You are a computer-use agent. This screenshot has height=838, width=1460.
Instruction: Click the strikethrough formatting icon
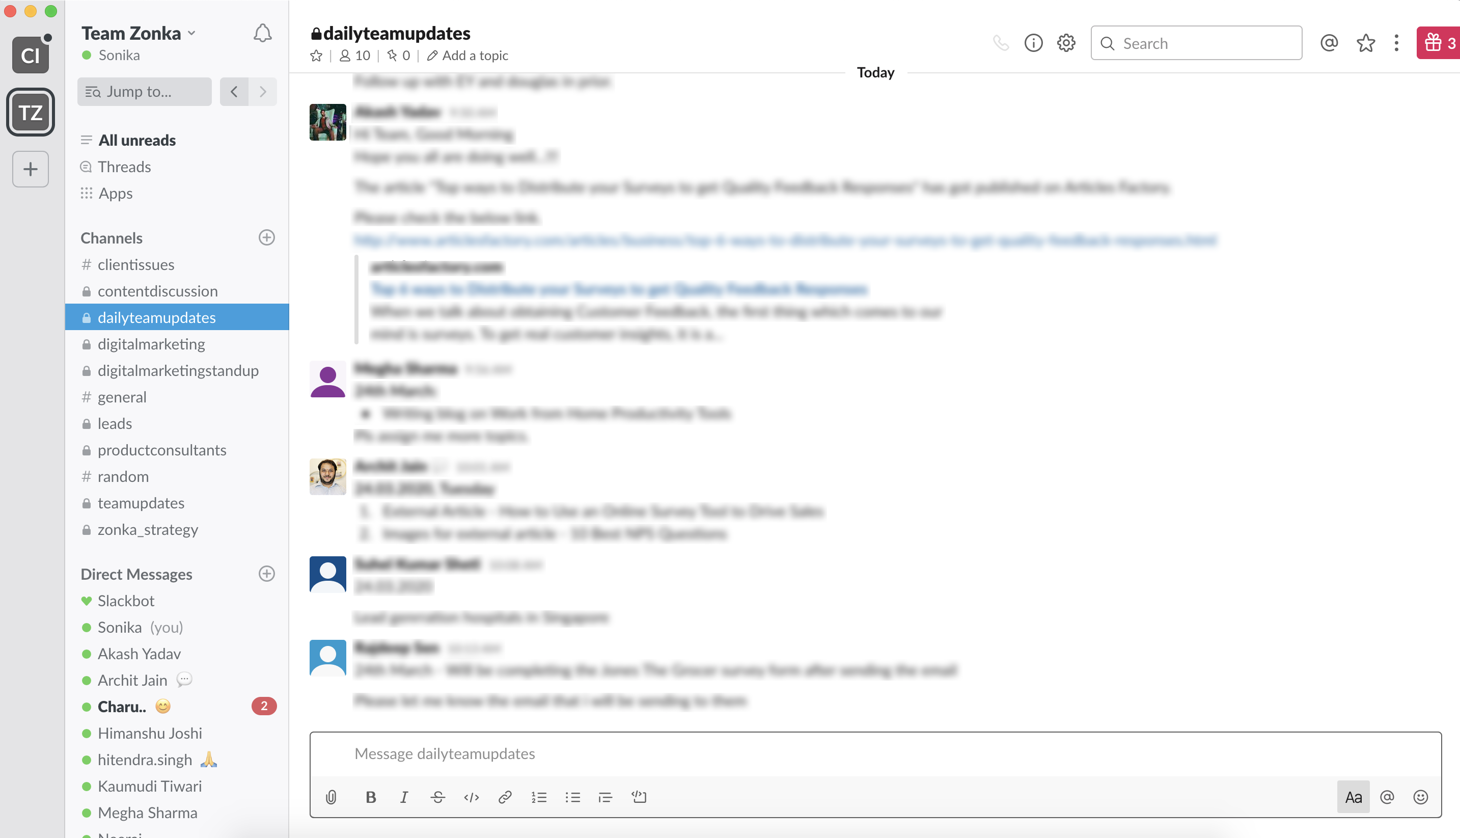point(437,796)
